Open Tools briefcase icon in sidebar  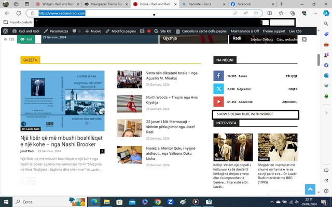[326, 45]
